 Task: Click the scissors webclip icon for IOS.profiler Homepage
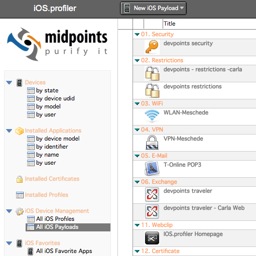tap(152, 238)
